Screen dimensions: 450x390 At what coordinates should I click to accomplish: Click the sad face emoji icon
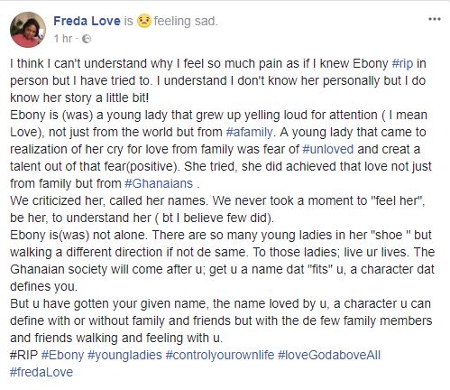[x=144, y=21]
